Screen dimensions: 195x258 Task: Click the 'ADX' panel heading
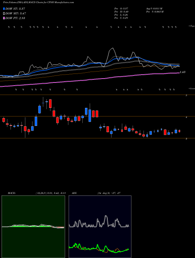[x=74, y=193]
